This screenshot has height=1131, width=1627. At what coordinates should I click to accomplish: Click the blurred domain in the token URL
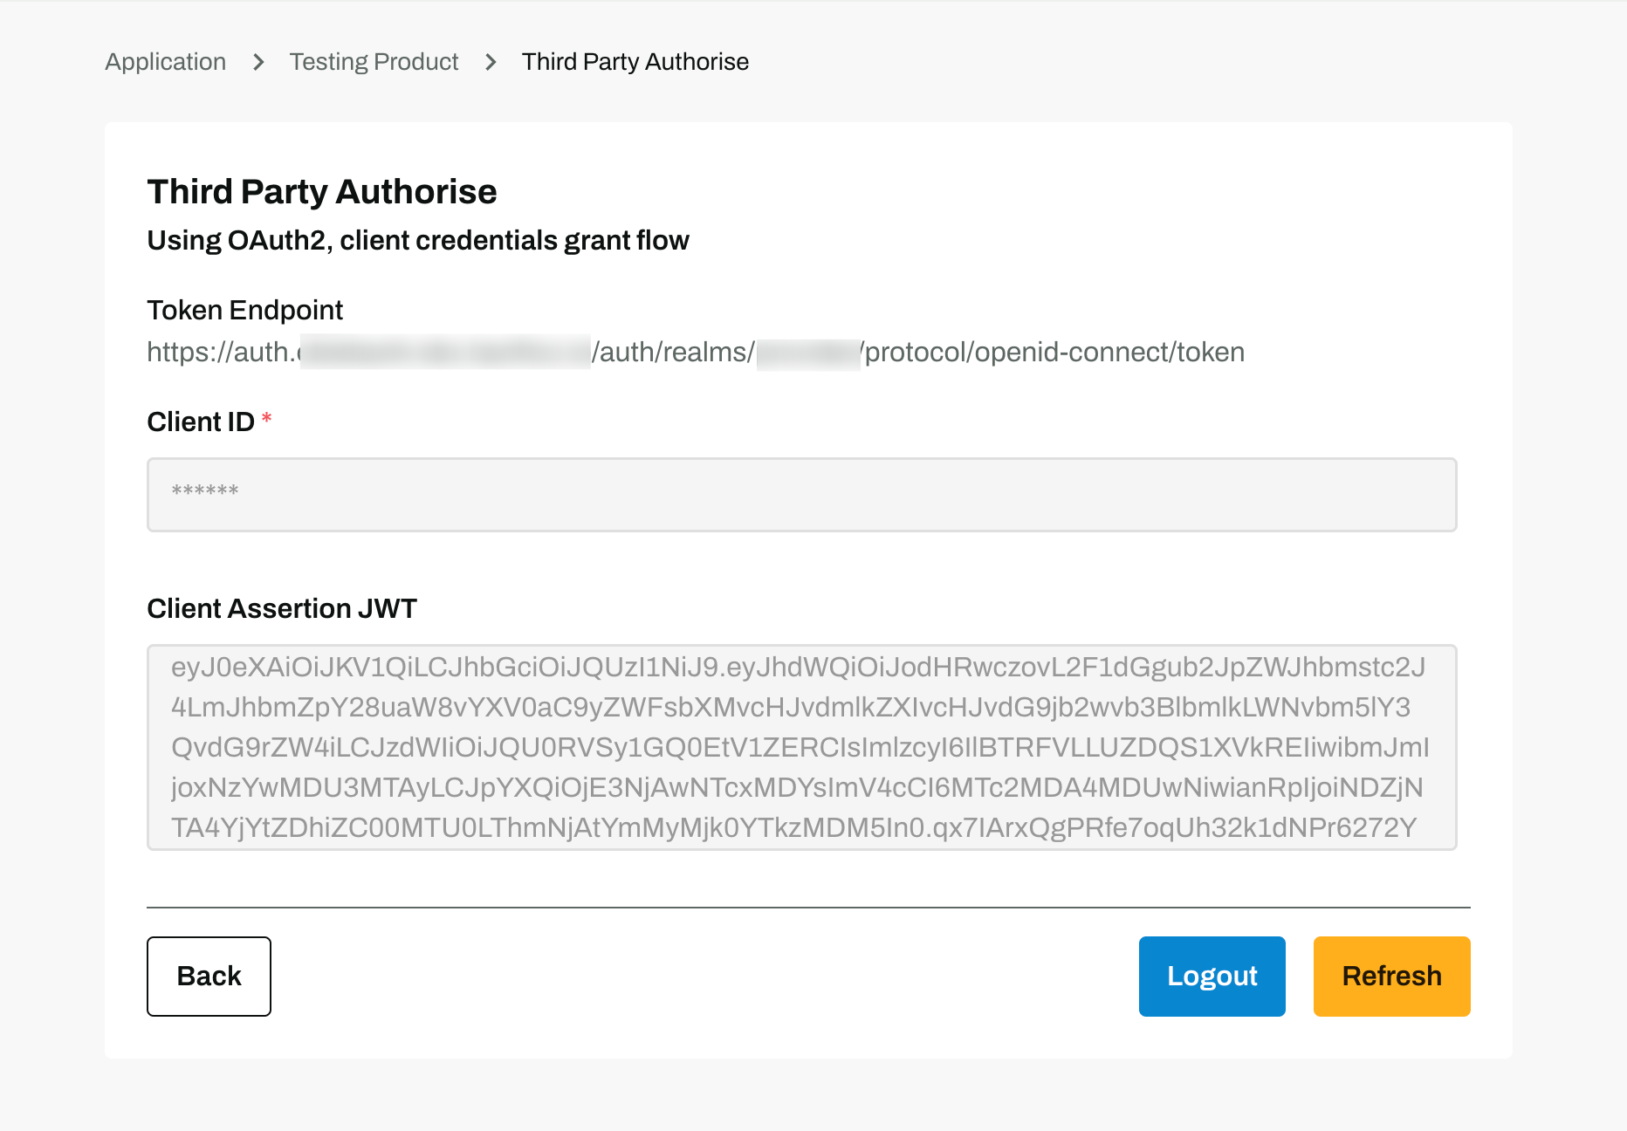point(445,353)
